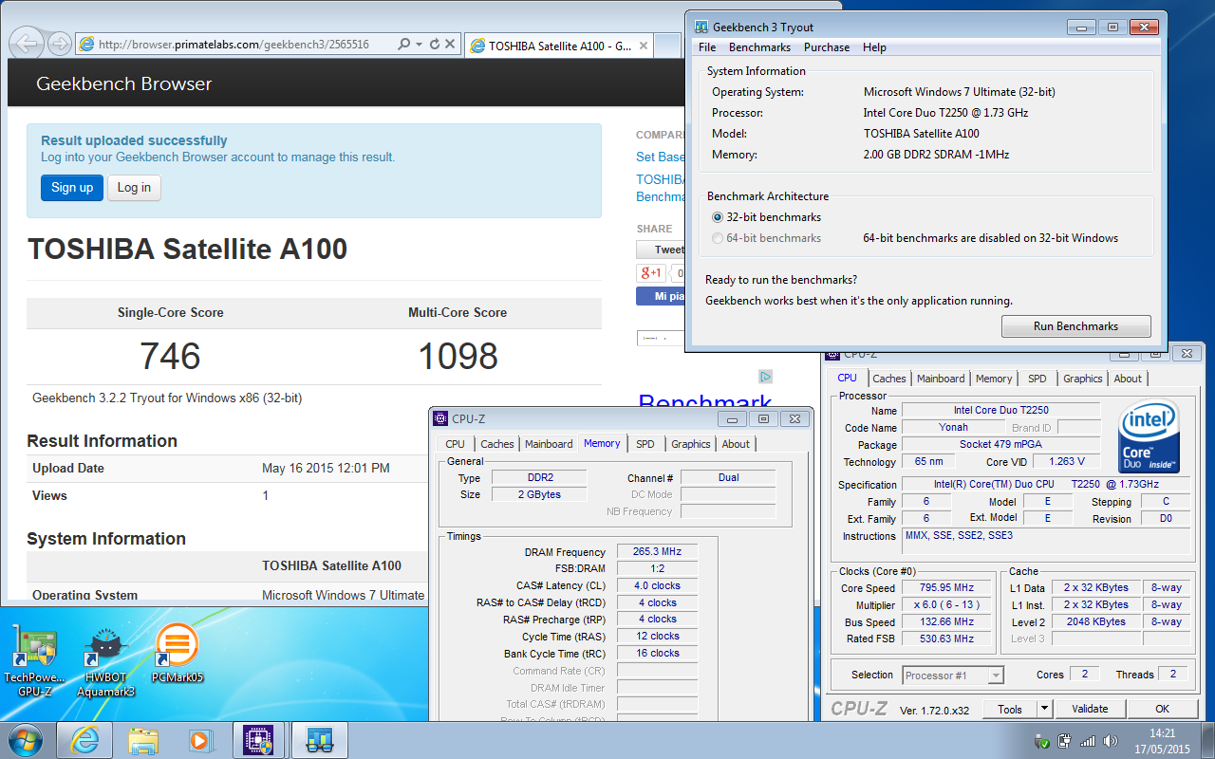Click Validate button in CPU-Z
The width and height of the screenshot is (1215, 759).
pos(1090,709)
